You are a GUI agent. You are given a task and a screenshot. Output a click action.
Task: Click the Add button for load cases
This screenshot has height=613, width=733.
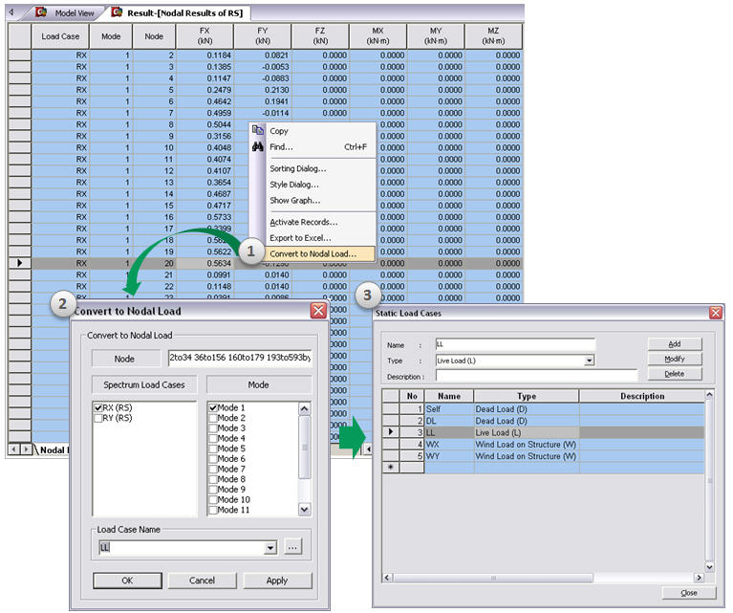tap(674, 344)
